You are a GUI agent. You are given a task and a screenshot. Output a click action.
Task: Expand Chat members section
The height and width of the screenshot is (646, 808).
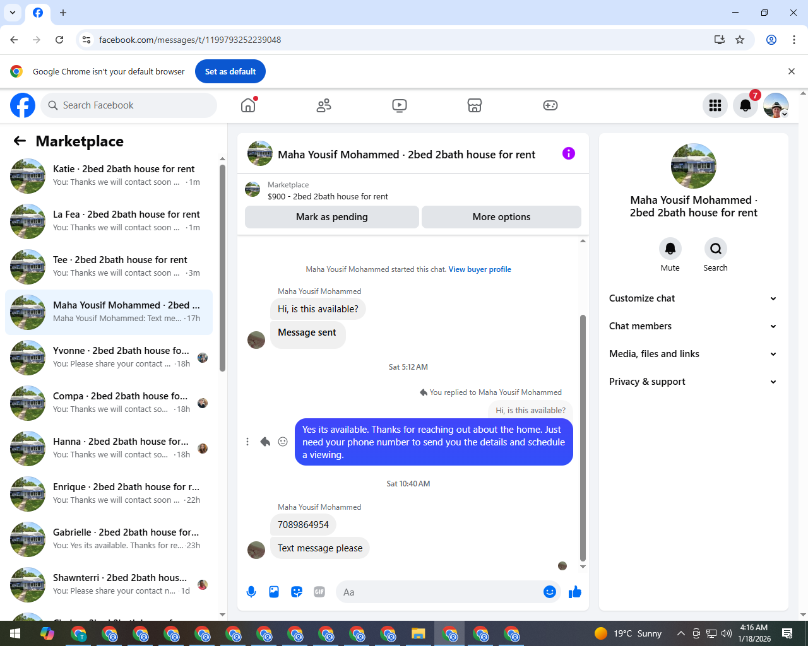[x=693, y=326]
